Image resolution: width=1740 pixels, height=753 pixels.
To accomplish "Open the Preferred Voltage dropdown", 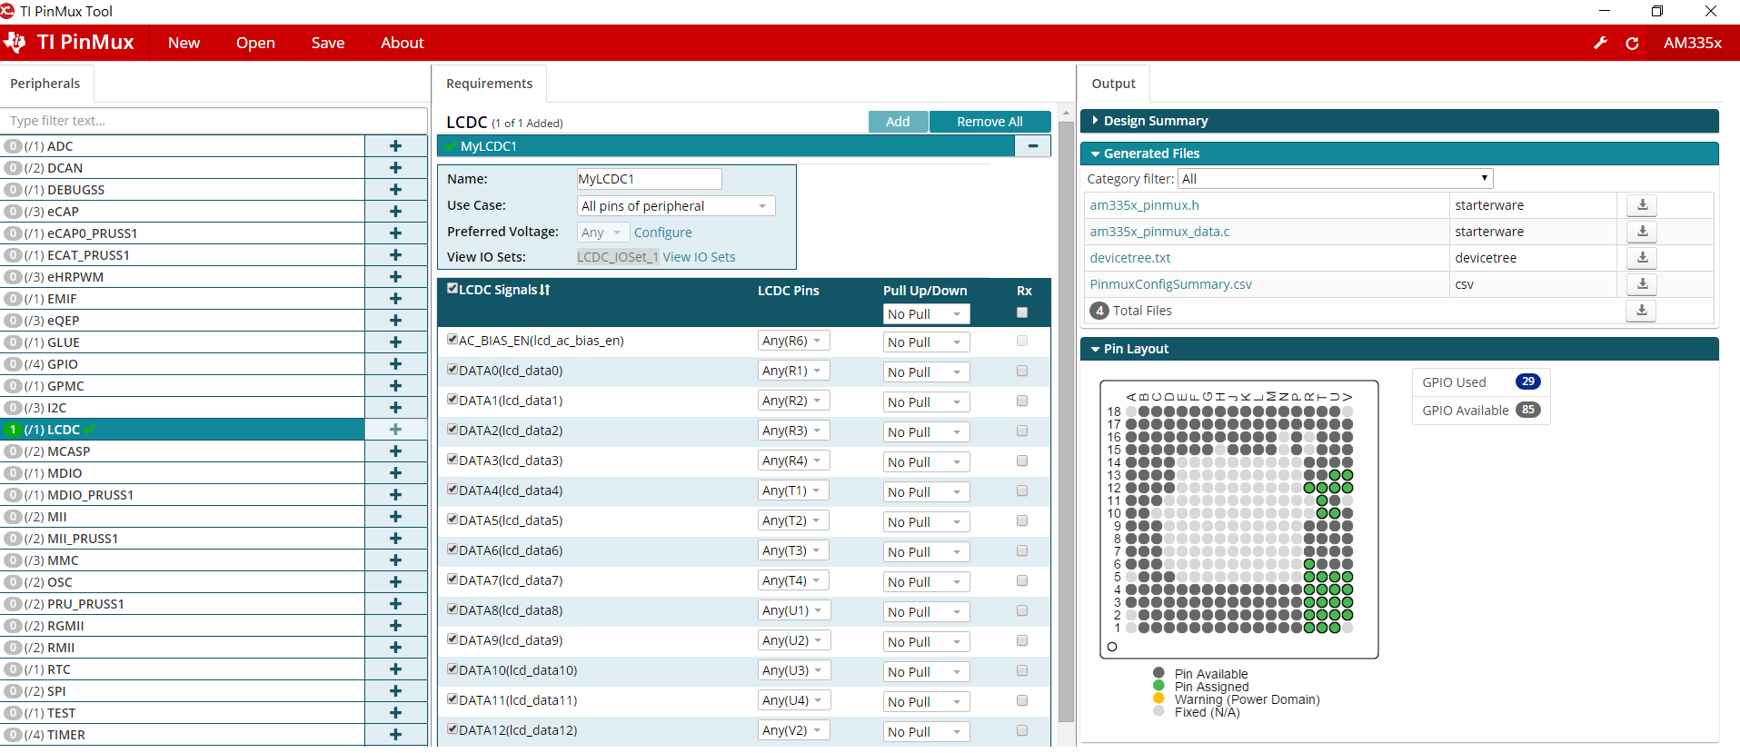I will point(602,233).
